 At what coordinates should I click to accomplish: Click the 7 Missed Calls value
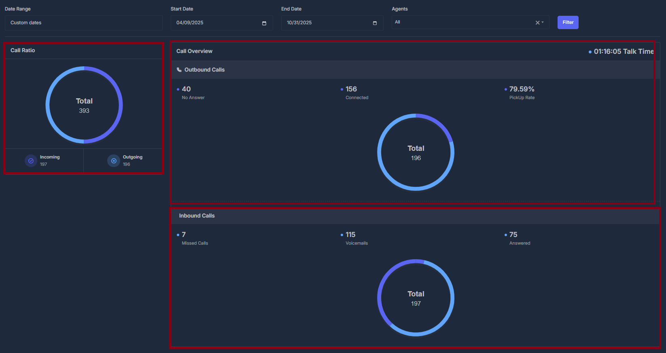tap(184, 235)
